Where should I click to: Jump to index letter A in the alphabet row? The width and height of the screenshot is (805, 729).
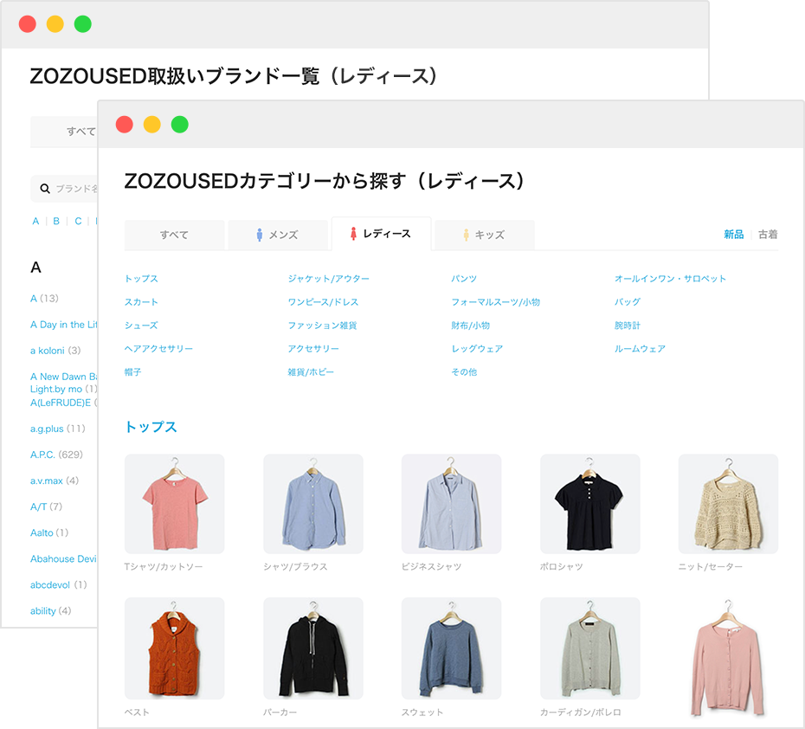pos(35,222)
